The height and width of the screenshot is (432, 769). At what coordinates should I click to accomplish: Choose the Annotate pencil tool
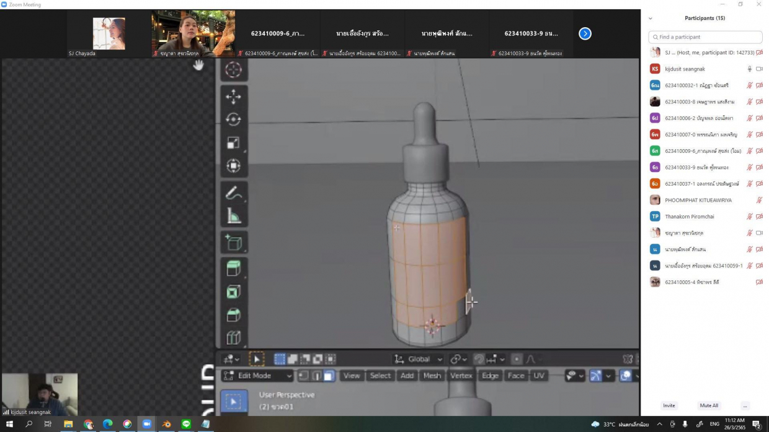point(233,192)
